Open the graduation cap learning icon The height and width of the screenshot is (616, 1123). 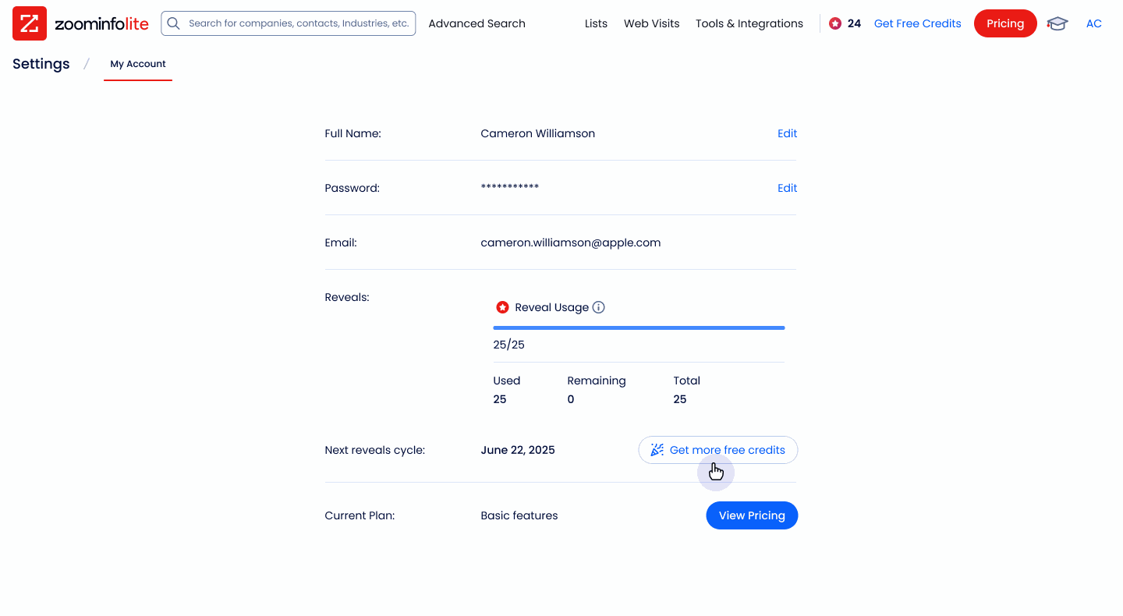click(1057, 23)
